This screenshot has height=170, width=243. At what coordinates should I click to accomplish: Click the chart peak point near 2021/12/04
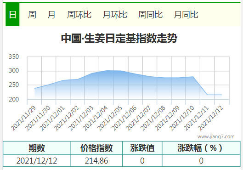[x=106, y=71]
